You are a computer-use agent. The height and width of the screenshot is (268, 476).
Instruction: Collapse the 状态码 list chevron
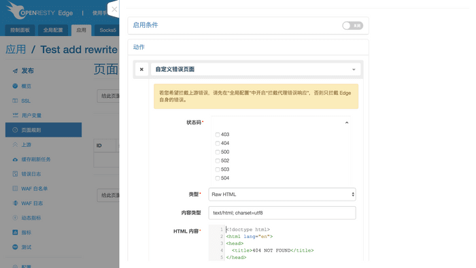tap(347, 123)
